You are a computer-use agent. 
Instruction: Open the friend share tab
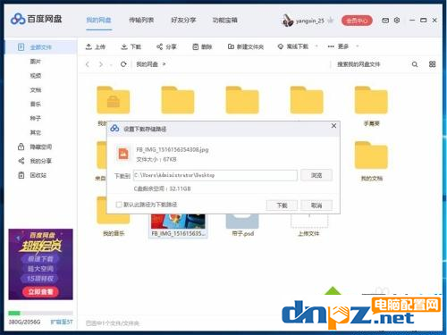click(183, 21)
